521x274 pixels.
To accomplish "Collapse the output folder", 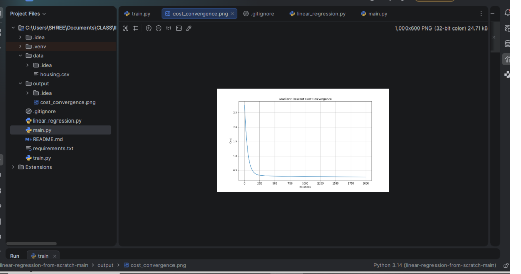I will point(20,84).
